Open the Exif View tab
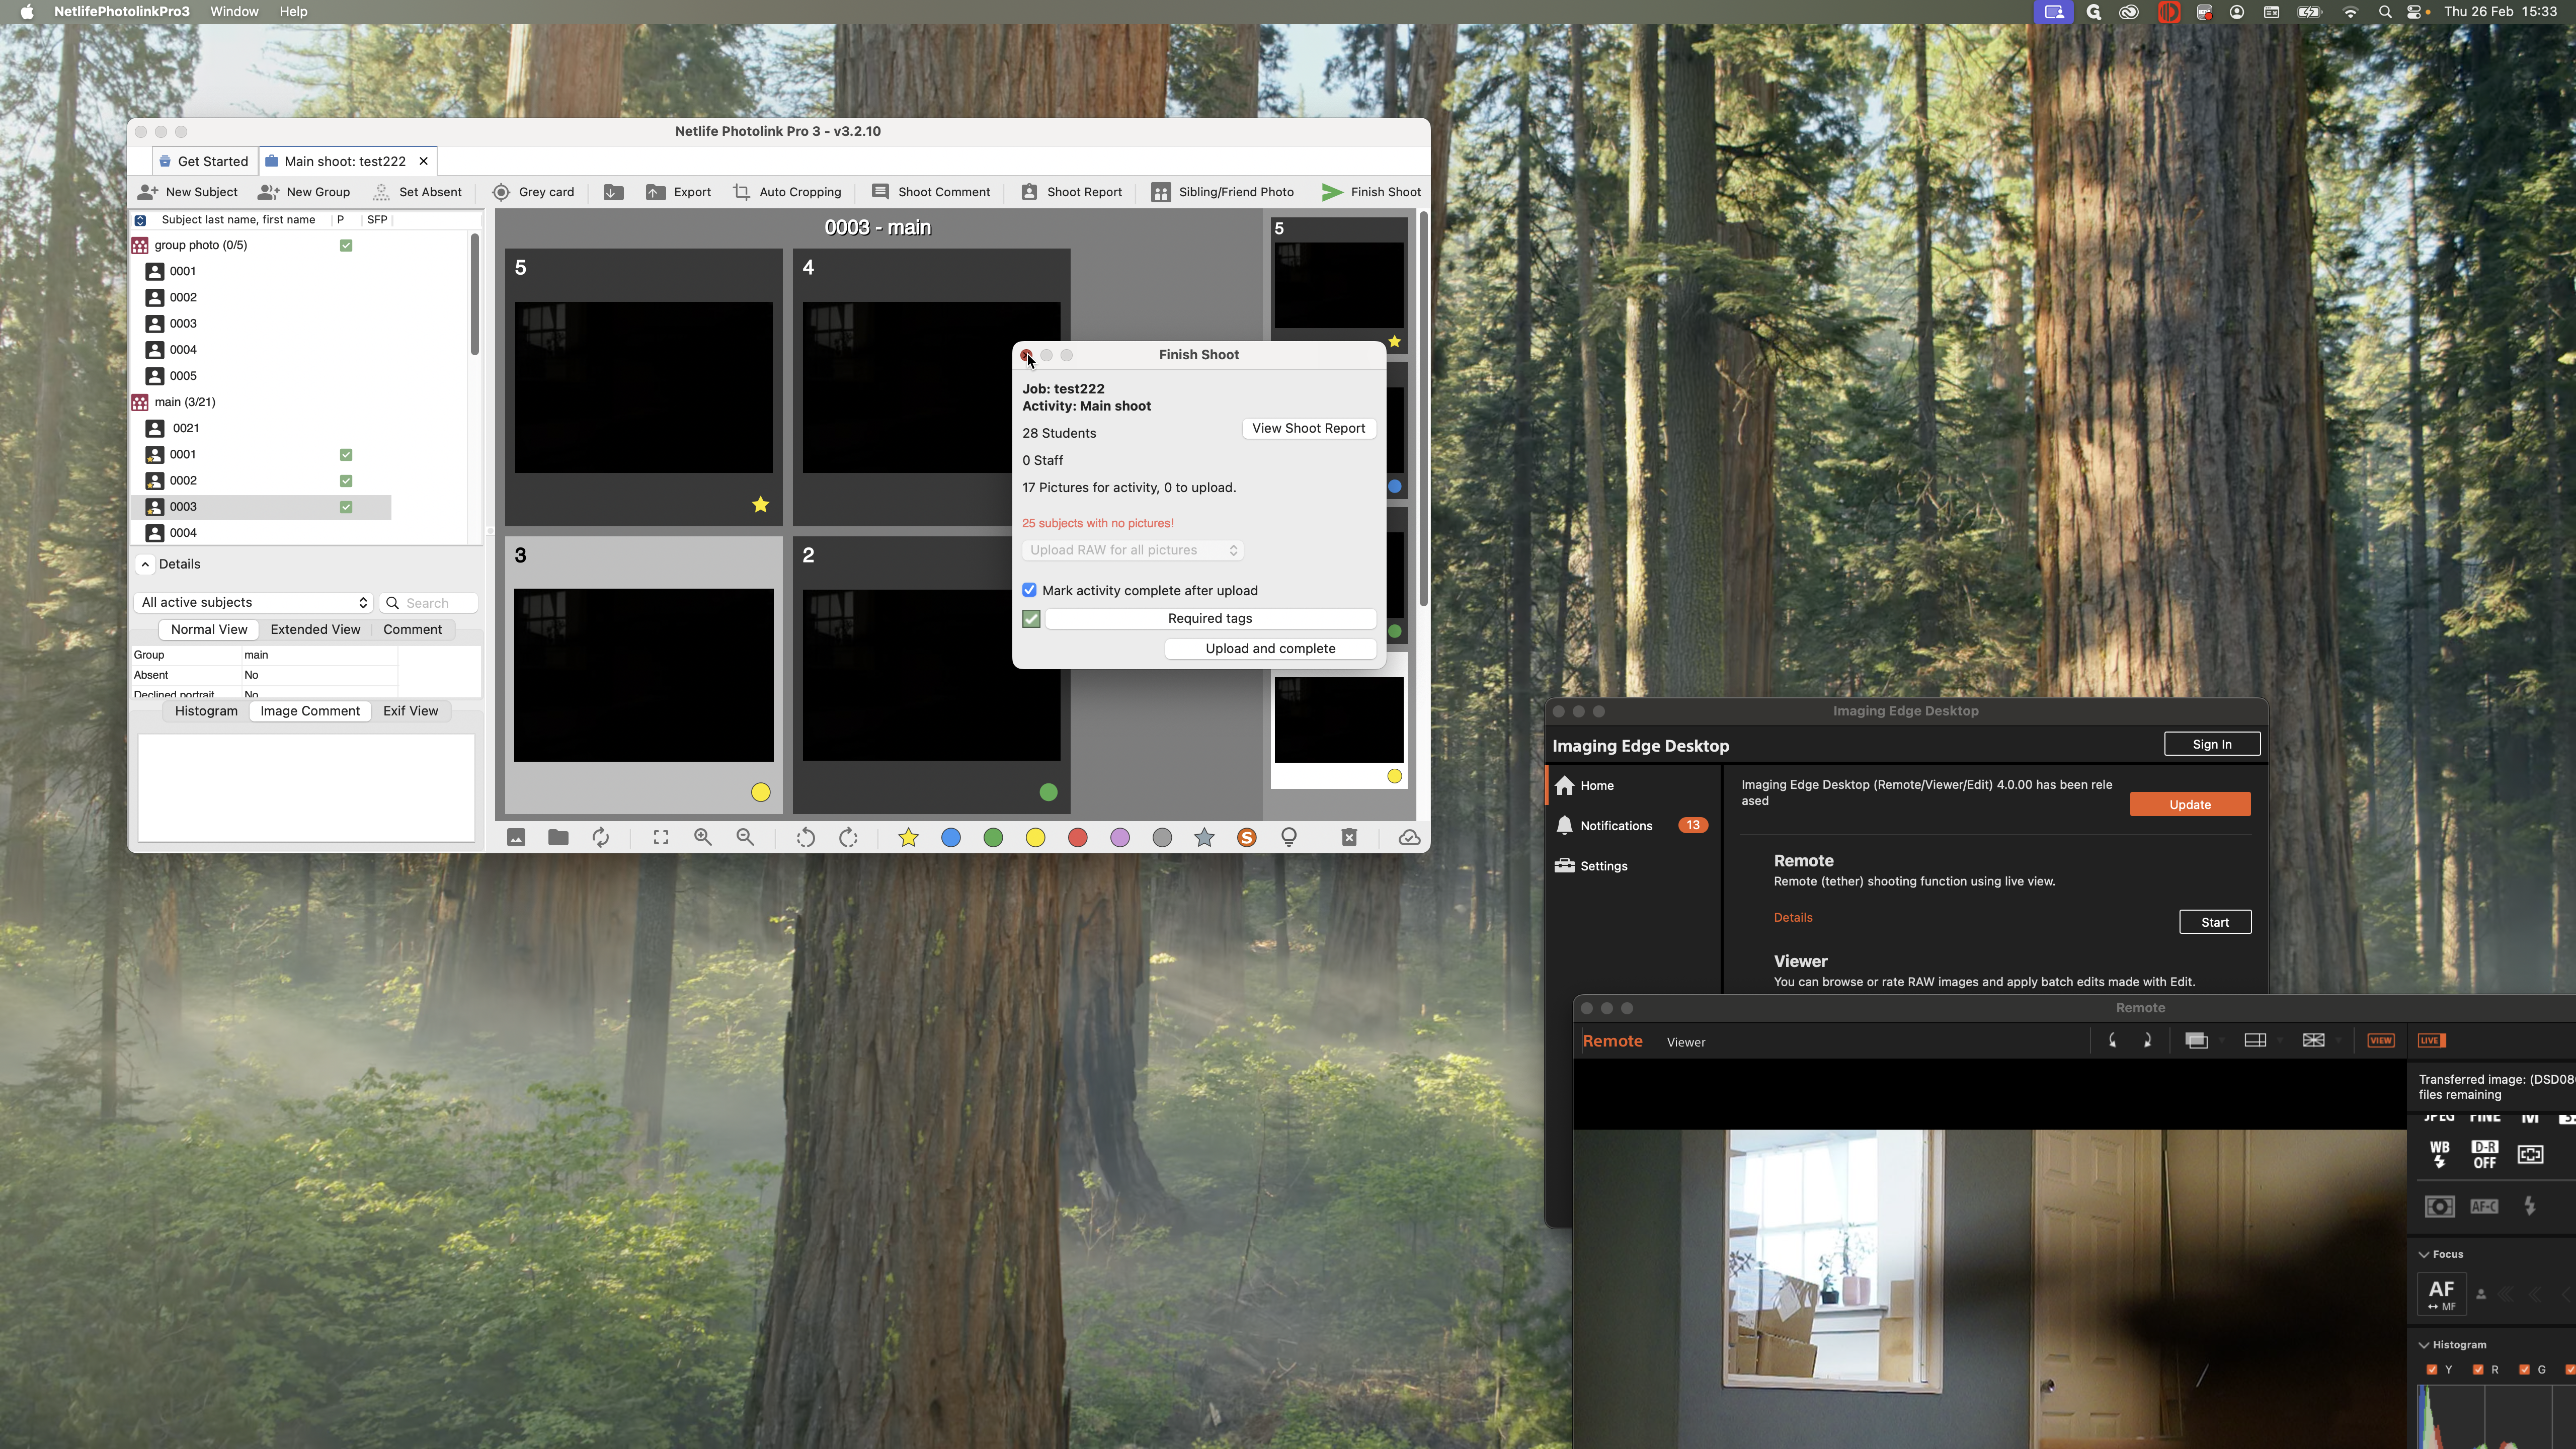 410,711
